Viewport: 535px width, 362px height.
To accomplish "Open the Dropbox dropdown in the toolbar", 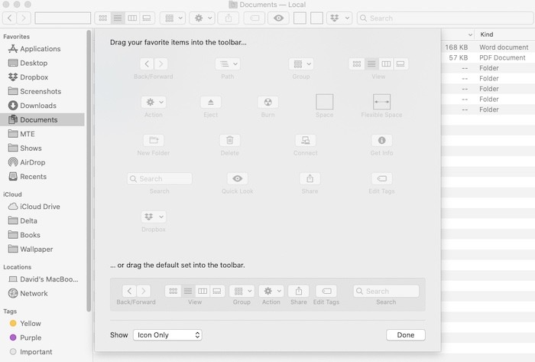I will coord(339,18).
